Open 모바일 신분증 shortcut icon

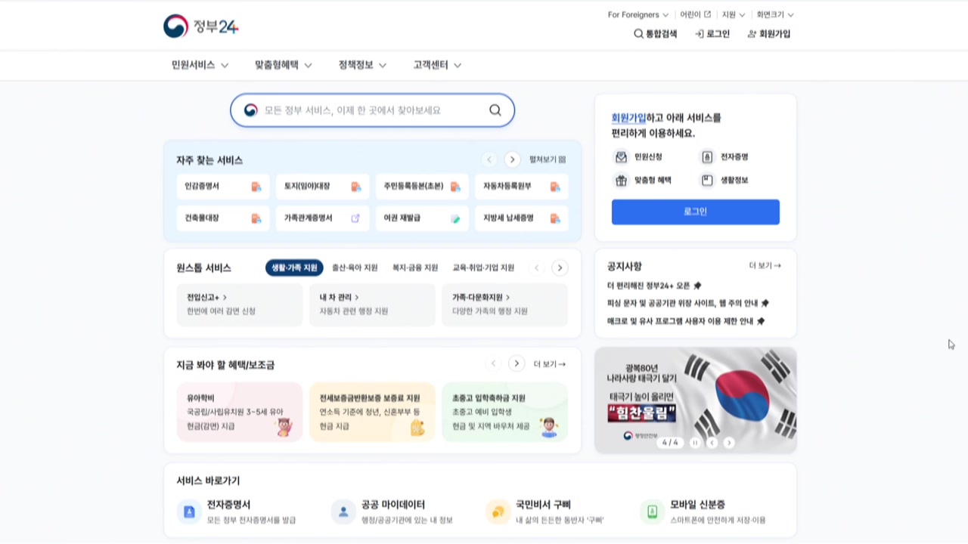click(x=652, y=512)
